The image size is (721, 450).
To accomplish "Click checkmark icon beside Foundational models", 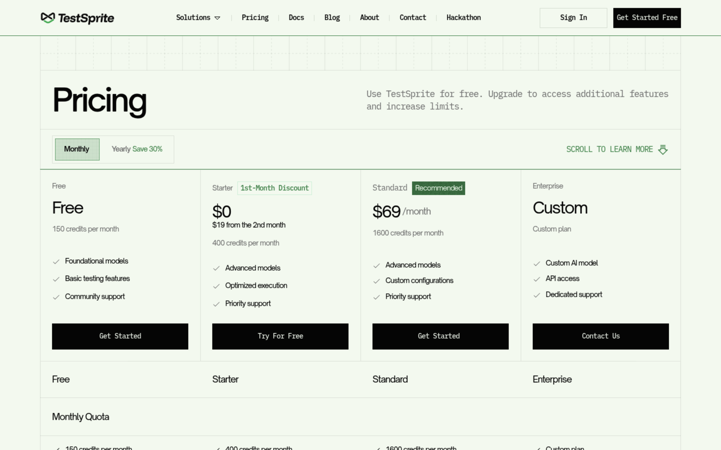I will click(x=56, y=261).
